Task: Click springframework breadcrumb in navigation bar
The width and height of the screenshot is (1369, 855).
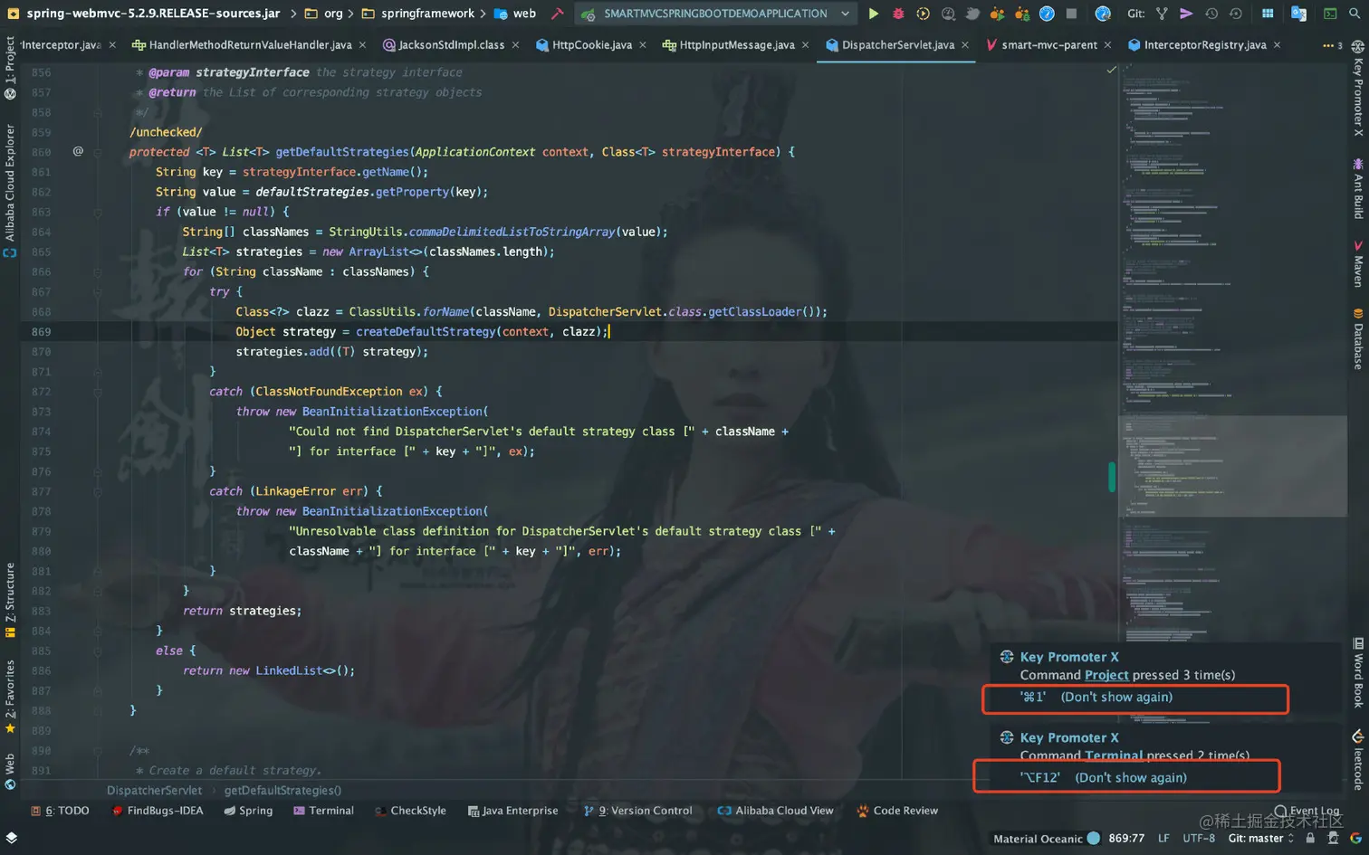Action: [427, 14]
